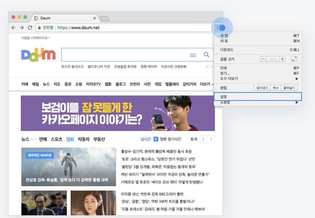Click the address bar URL
The width and height of the screenshot is (315, 218).
(x=78, y=28)
